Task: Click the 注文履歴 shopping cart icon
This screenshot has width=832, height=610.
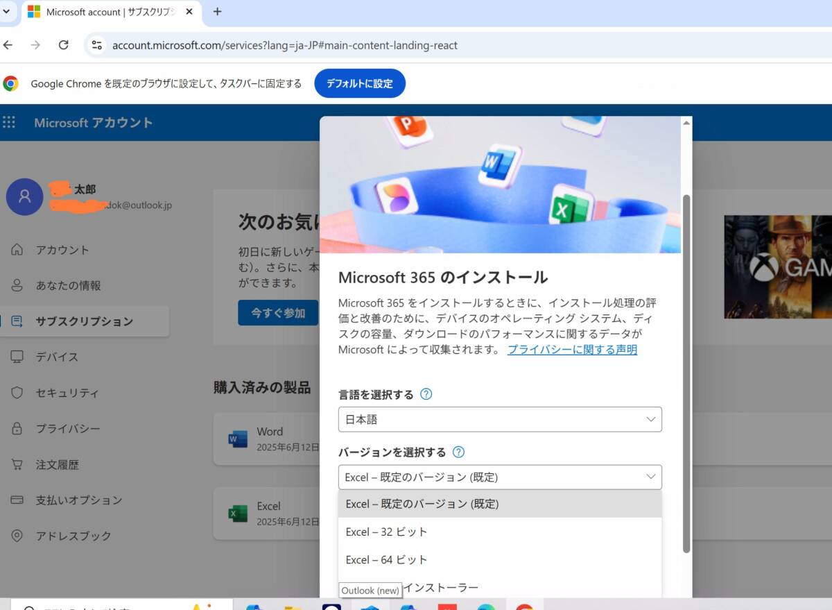Action: [x=17, y=464]
